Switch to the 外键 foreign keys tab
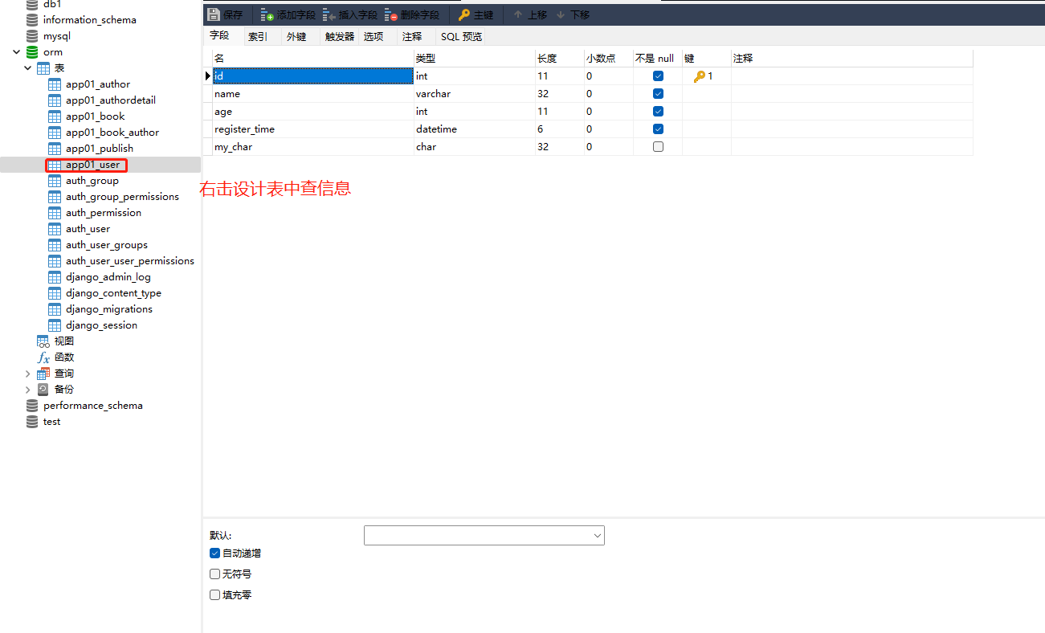 pyautogui.click(x=296, y=37)
